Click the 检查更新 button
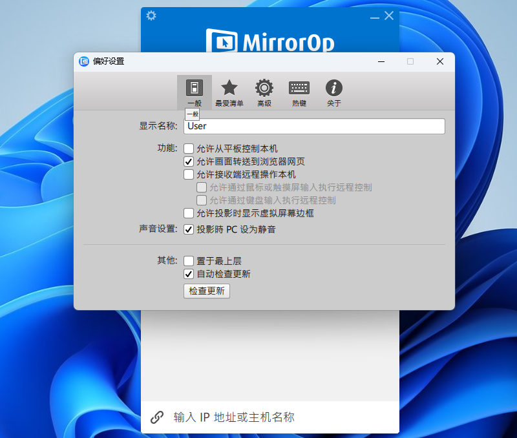517x438 pixels. [207, 291]
